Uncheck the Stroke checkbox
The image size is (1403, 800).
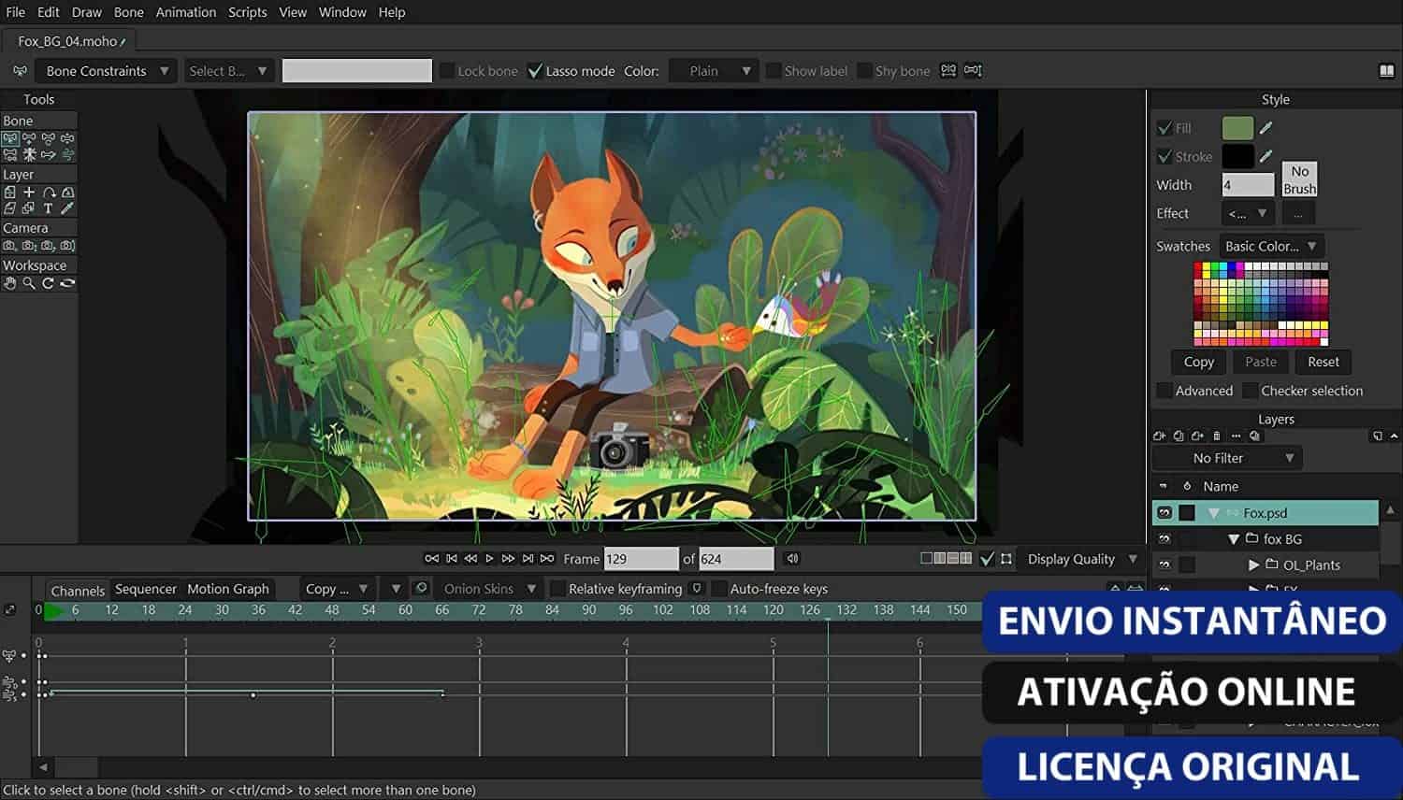tap(1164, 157)
